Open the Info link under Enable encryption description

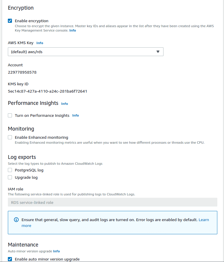(x=72, y=30)
